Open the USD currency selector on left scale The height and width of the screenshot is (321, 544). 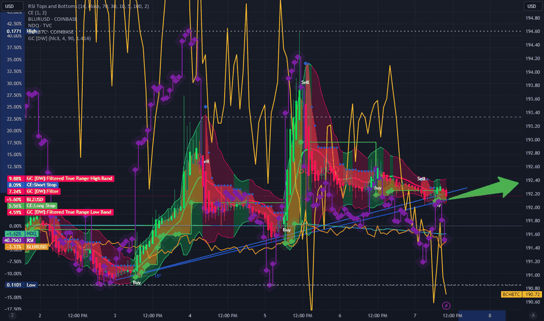(x=12, y=6)
